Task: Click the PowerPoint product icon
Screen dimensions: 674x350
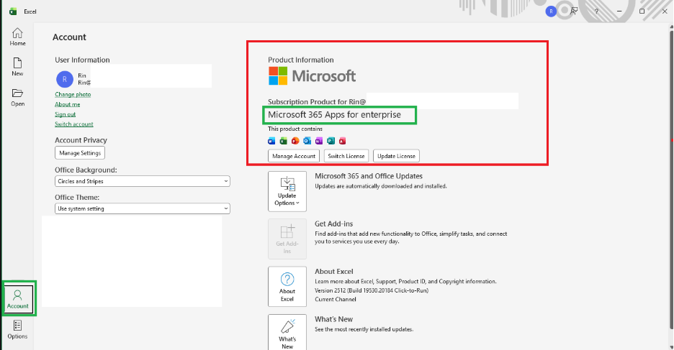Action: 295,141
